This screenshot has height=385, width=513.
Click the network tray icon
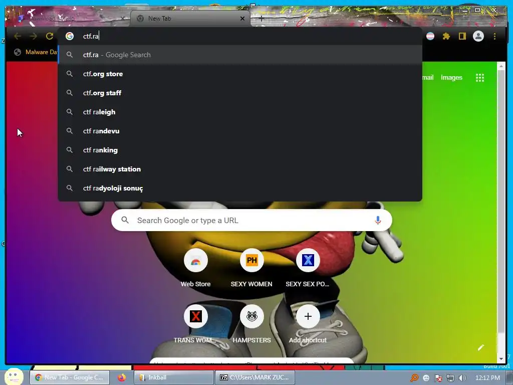[x=450, y=378]
